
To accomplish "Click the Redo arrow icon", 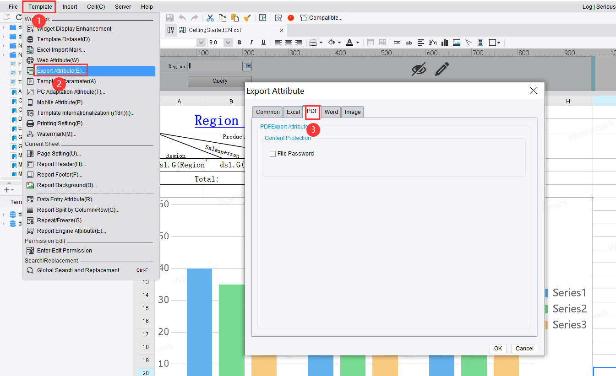I will (195, 18).
